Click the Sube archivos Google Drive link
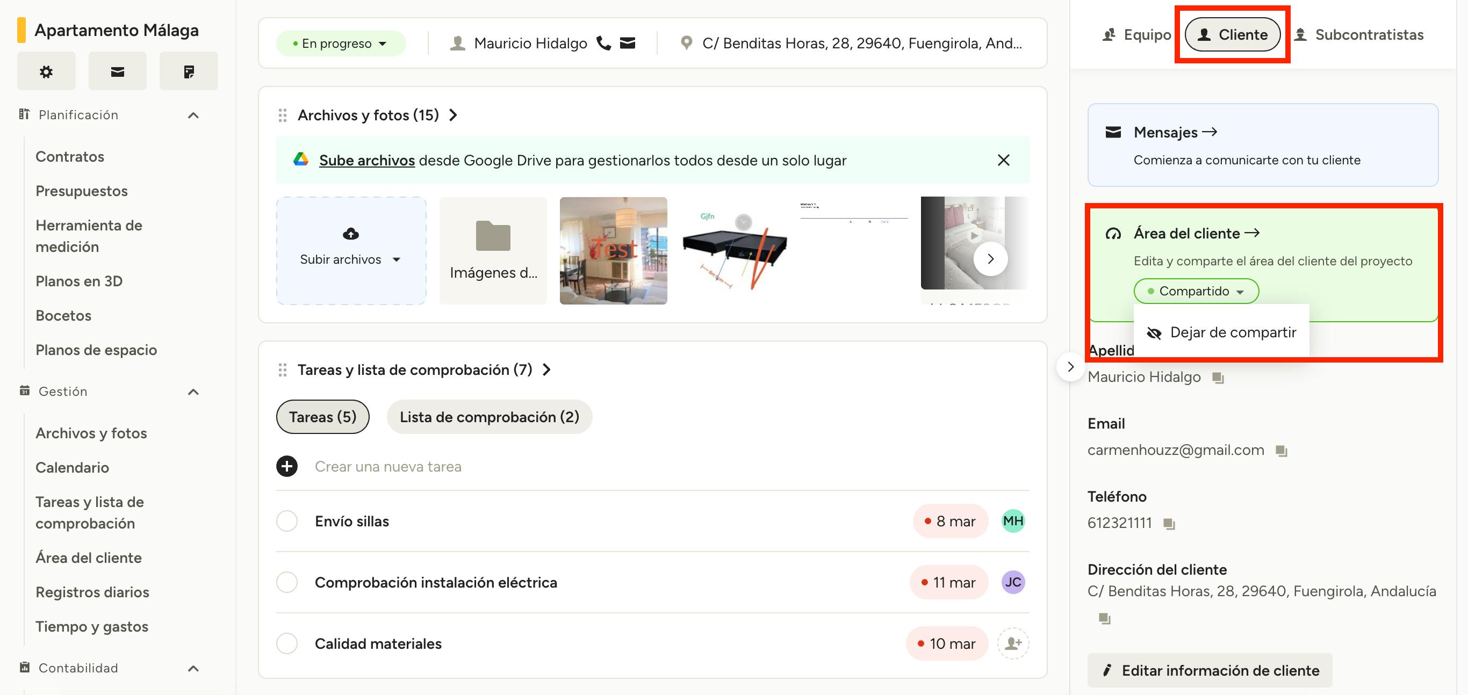 (366, 161)
